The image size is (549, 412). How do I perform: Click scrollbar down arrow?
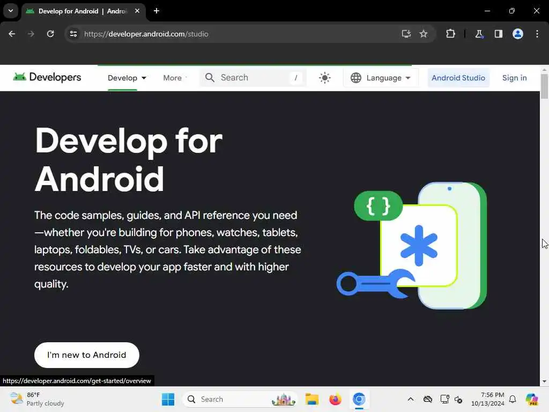point(544,381)
